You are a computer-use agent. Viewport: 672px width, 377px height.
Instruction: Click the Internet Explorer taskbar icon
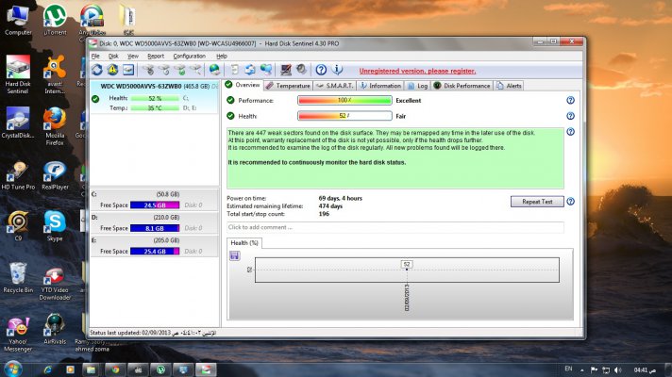[47, 369]
